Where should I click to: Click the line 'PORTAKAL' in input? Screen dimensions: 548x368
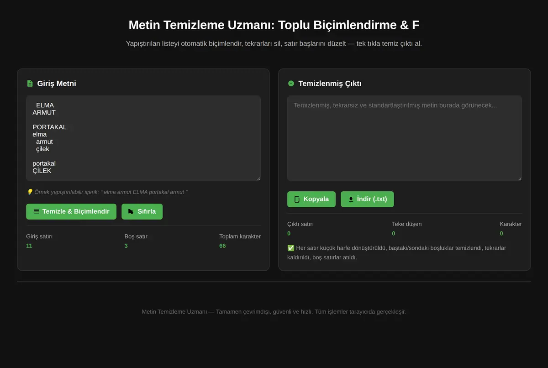[49, 127]
